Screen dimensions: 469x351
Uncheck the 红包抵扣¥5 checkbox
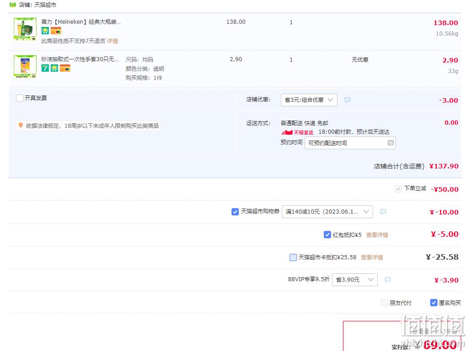pyautogui.click(x=327, y=235)
